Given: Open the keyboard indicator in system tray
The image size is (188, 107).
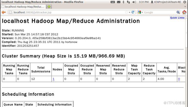Looking at the screenshot, I should coord(113,2).
